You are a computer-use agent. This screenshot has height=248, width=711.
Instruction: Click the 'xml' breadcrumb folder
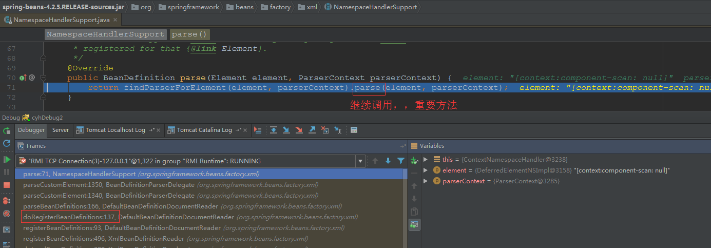point(307,7)
